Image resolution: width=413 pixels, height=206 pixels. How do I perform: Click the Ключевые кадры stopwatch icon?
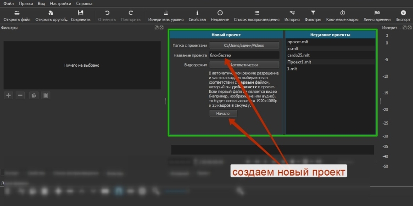[342, 13]
